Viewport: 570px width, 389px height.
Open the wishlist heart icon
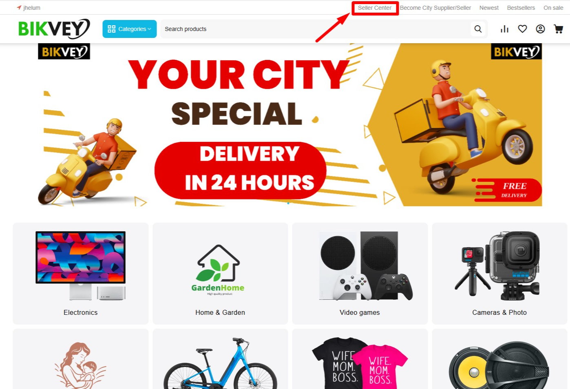pyautogui.click(x=523, y=29)
